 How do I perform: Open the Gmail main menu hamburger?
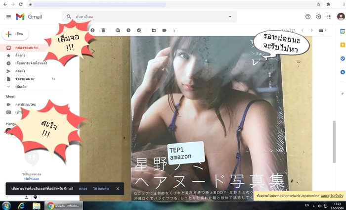coord(8,16)
